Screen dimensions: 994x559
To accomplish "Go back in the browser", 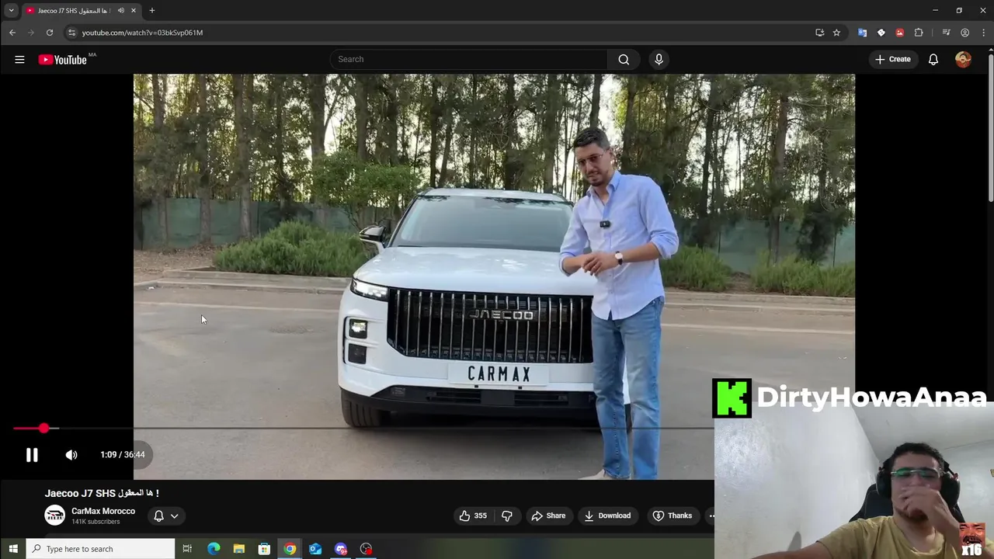I will coord(12,33).
